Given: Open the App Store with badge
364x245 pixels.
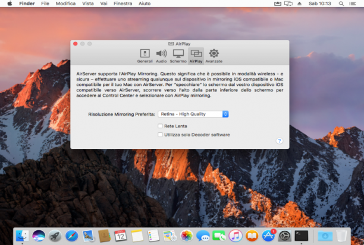Looking at the screenshot, I should click(269, 236).
